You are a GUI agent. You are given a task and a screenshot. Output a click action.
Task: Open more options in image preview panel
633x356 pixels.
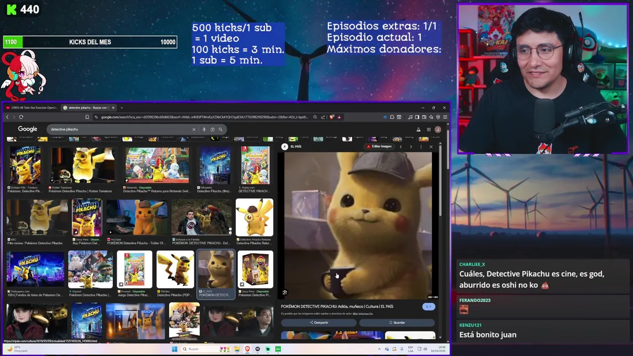421,147
